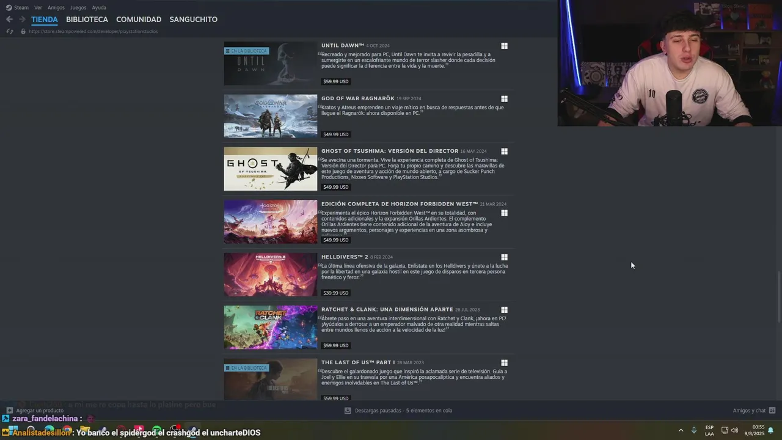Image resolution: width=782 pixels, height=440 pixels.
Task: Click the store URL address field
Action: click(93, 31)
